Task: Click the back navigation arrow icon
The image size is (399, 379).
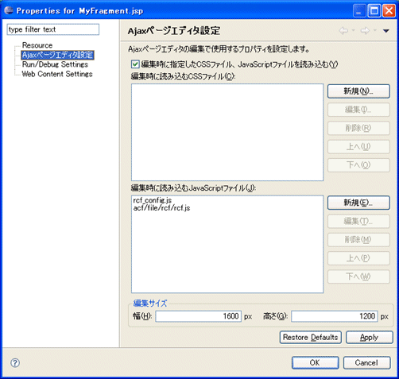Action: click(343, 31)
